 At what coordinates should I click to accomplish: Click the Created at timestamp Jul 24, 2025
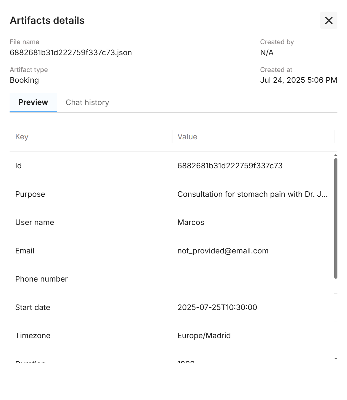tap(298, 80)
